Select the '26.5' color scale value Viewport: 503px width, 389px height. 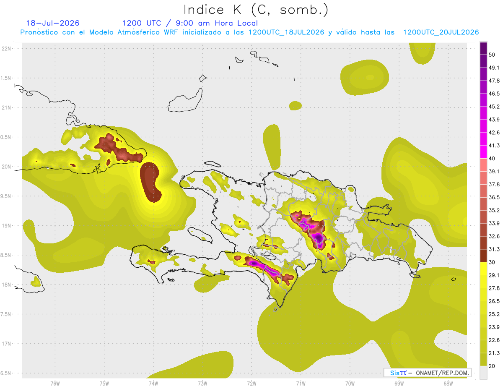pos(494,301)
